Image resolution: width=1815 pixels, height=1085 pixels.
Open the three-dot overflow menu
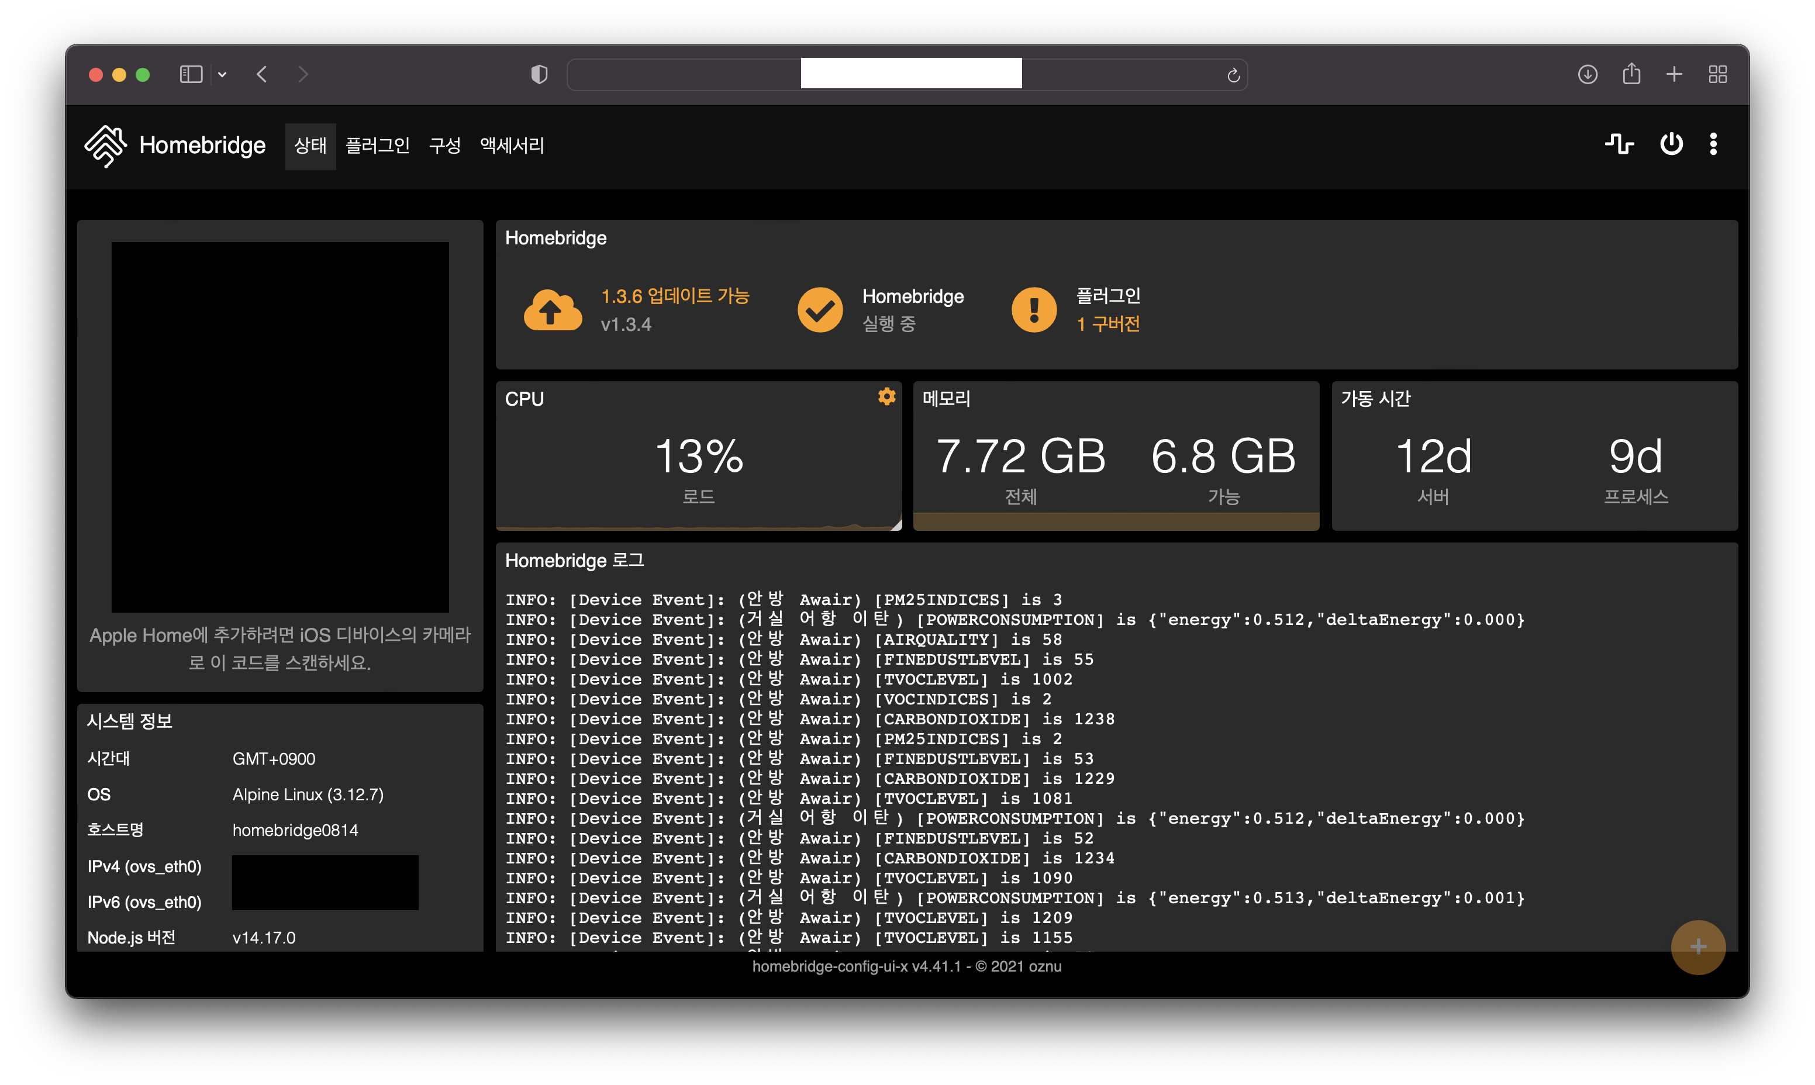(x=1713, y=144)
